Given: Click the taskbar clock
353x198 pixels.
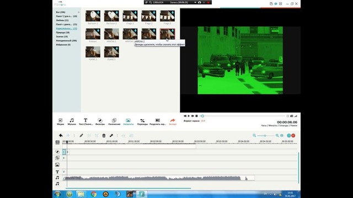Looking at the screenshot, I should tap(290, 194).
